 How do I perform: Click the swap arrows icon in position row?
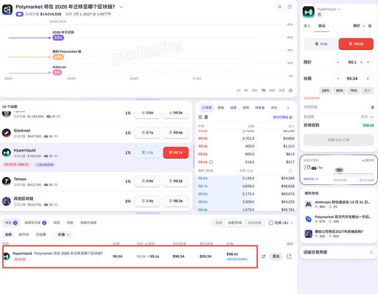pos(263,256)
